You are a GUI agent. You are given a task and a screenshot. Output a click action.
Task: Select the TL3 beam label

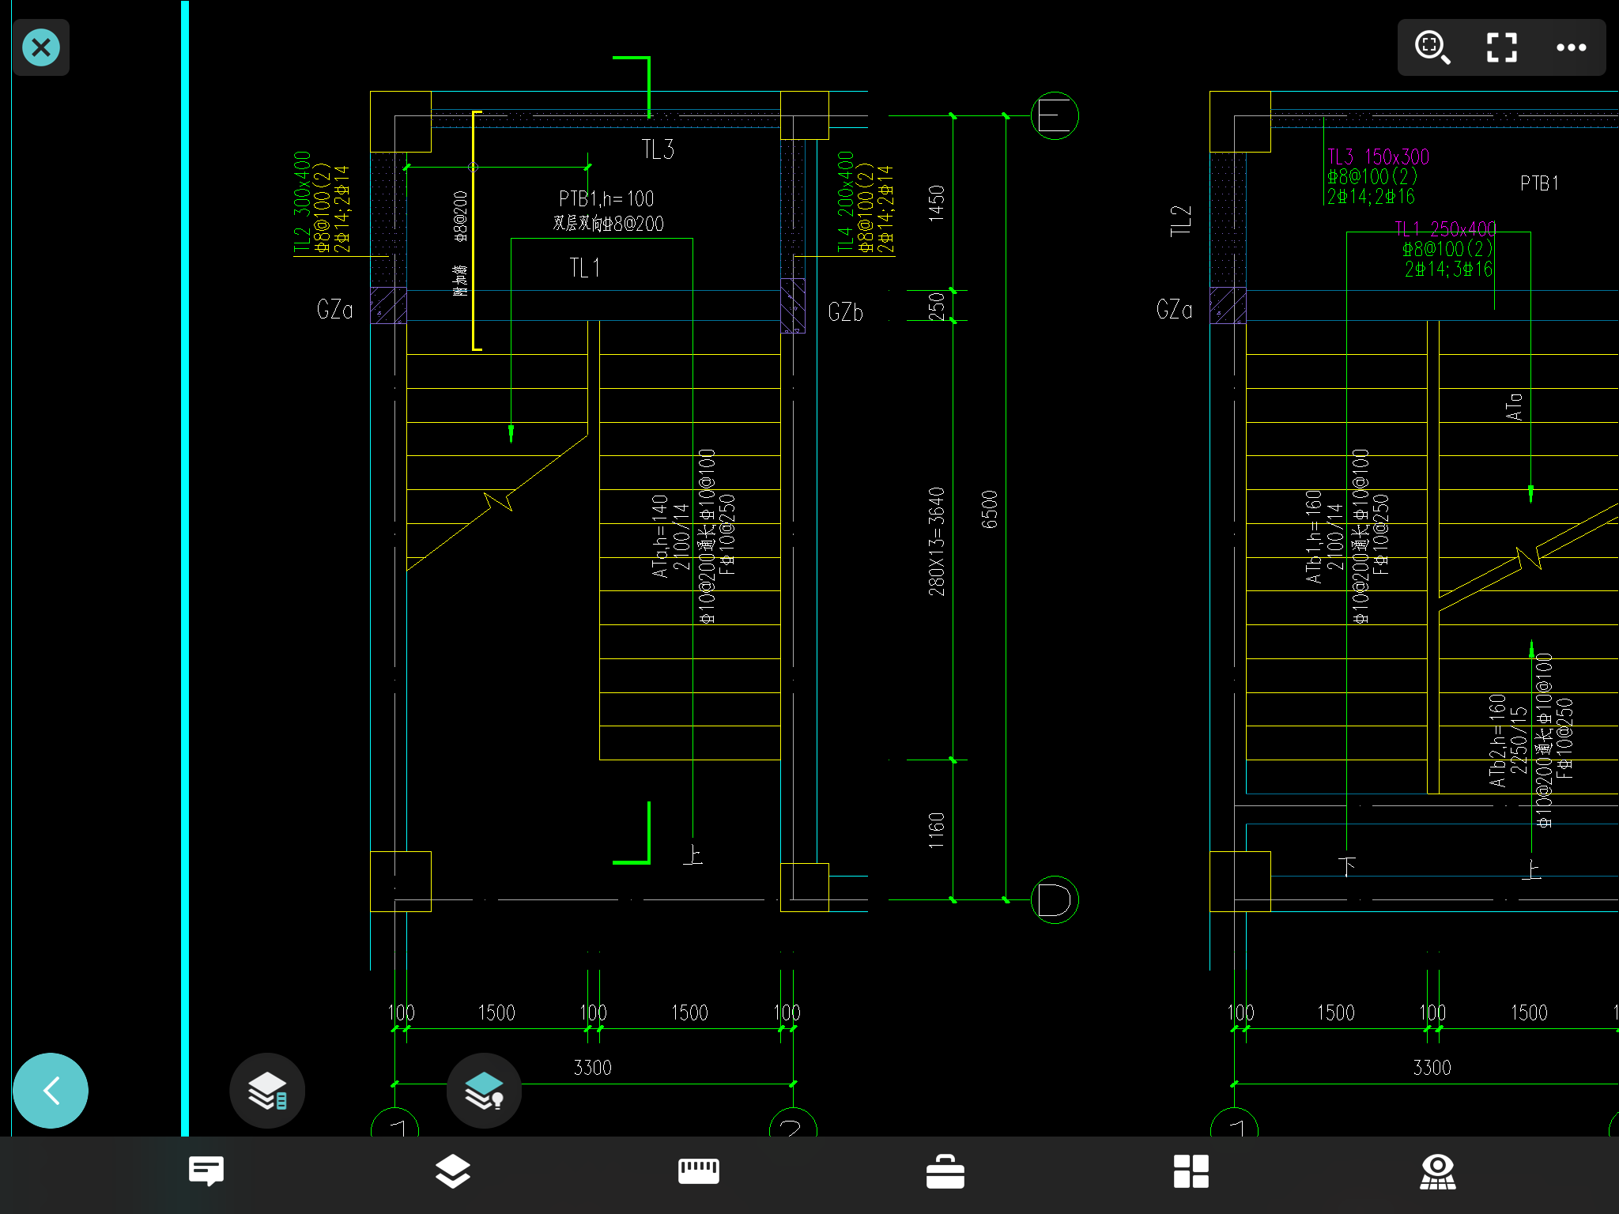pyautogui.click(x=658, y=149)
